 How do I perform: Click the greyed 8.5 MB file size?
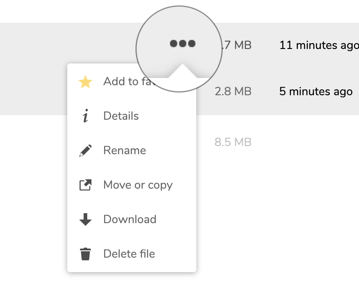click(233, 142)
